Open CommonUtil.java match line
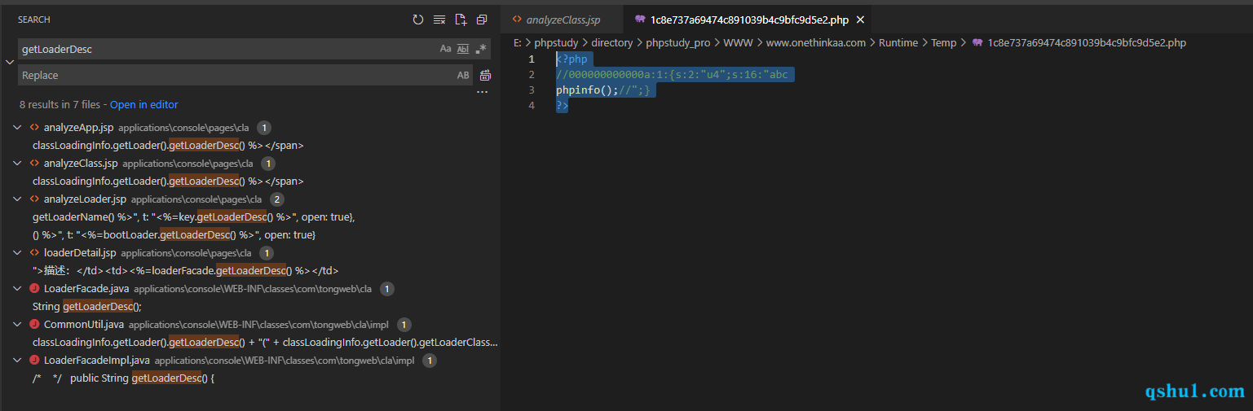The width and height of the screenshot is (1253, 411). click(265, 343)
